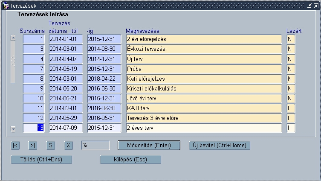Click the scrollbar up arrow
Screen dimensions: 321x181
[13, 38]
